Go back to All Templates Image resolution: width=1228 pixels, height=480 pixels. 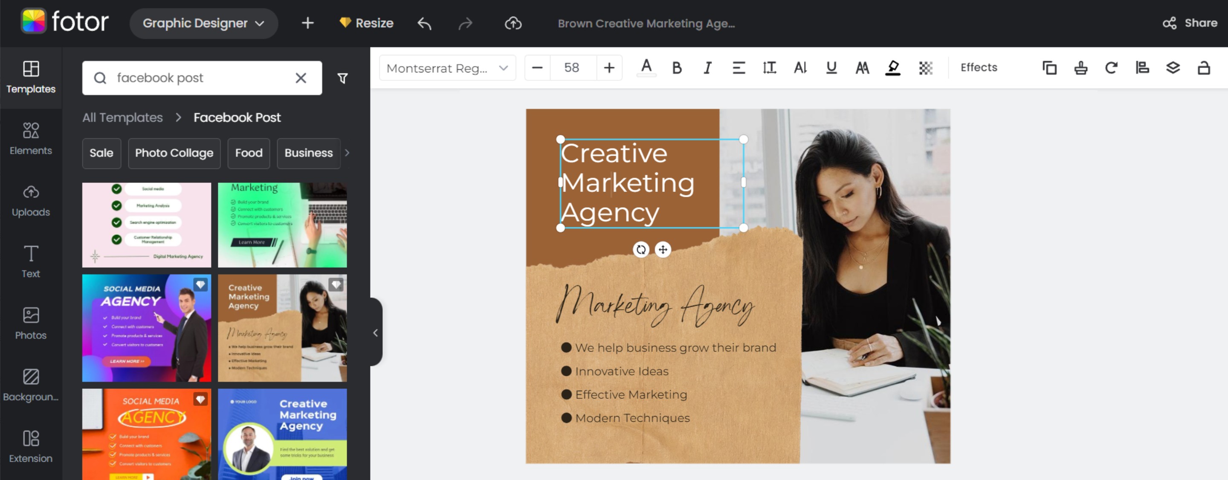(122, 117)
